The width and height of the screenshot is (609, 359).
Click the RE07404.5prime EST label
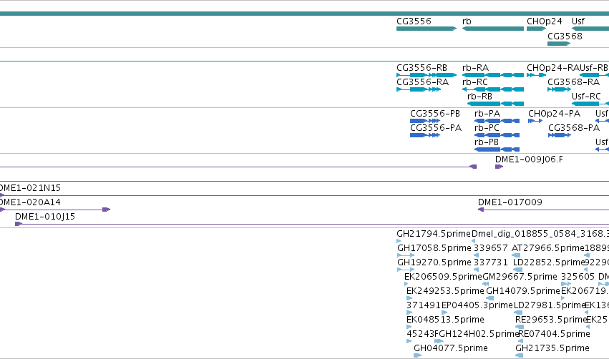point(554,334)
